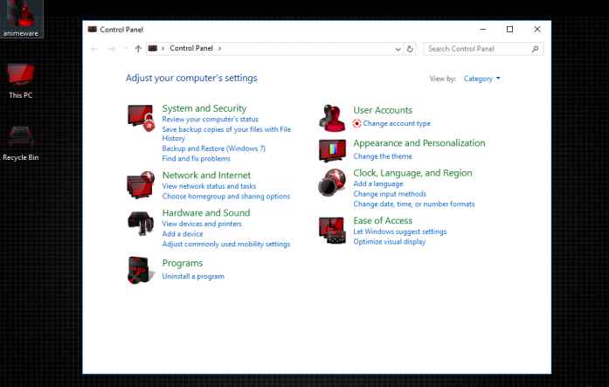Click the Uninstall a program link

pos(193,276)
